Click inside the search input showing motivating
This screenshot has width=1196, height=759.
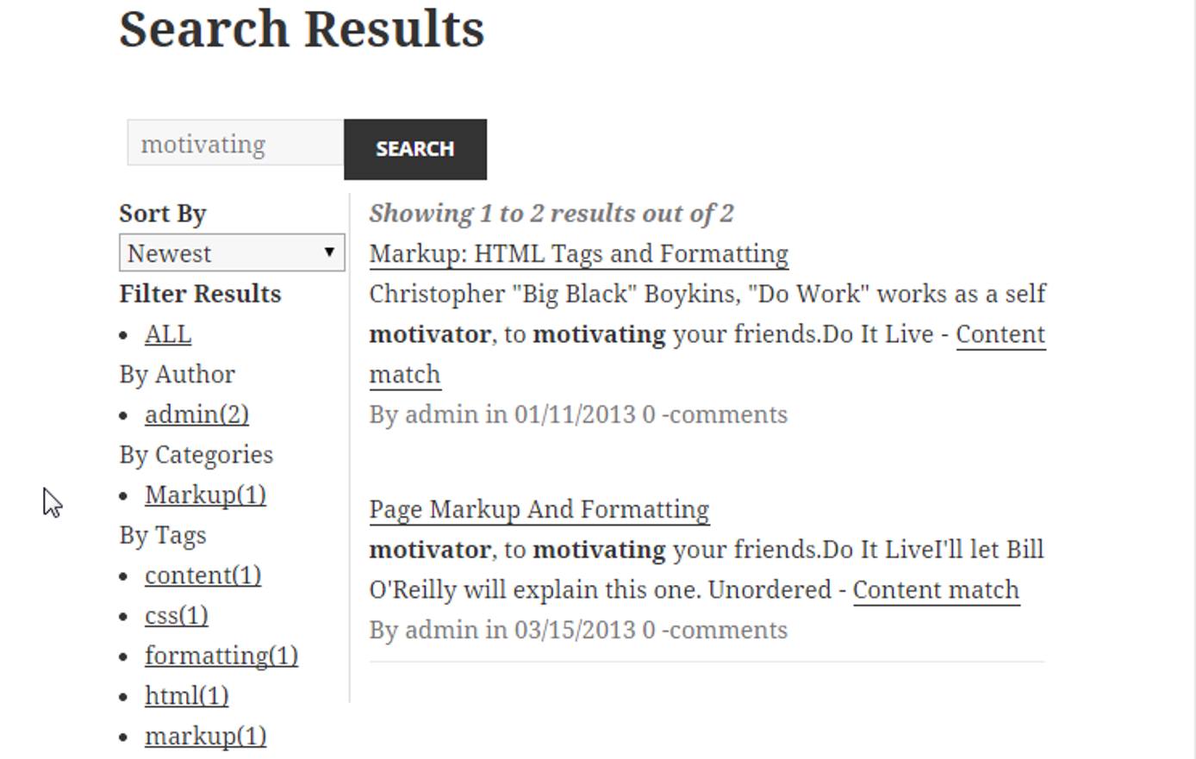point(233,143)
